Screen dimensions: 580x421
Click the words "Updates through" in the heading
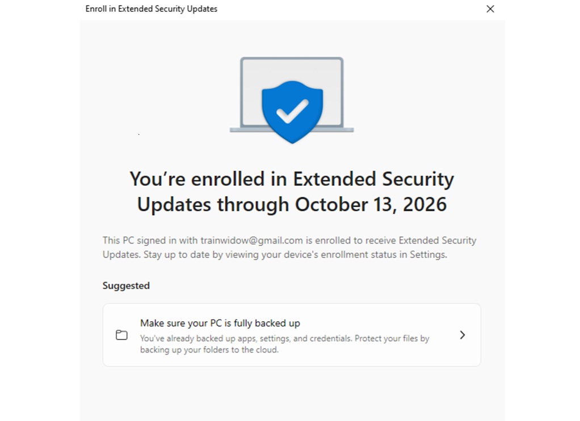click(x=213, y=205)
